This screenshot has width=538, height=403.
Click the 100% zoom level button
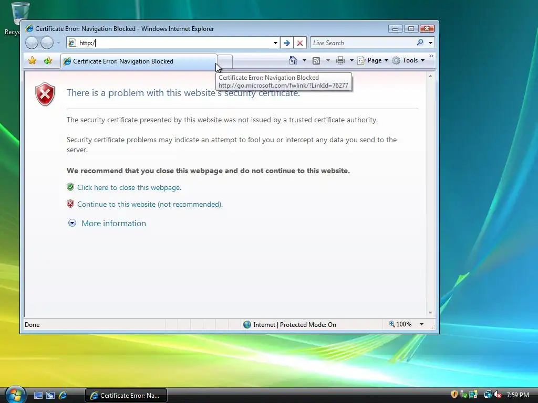coord(400,324)
